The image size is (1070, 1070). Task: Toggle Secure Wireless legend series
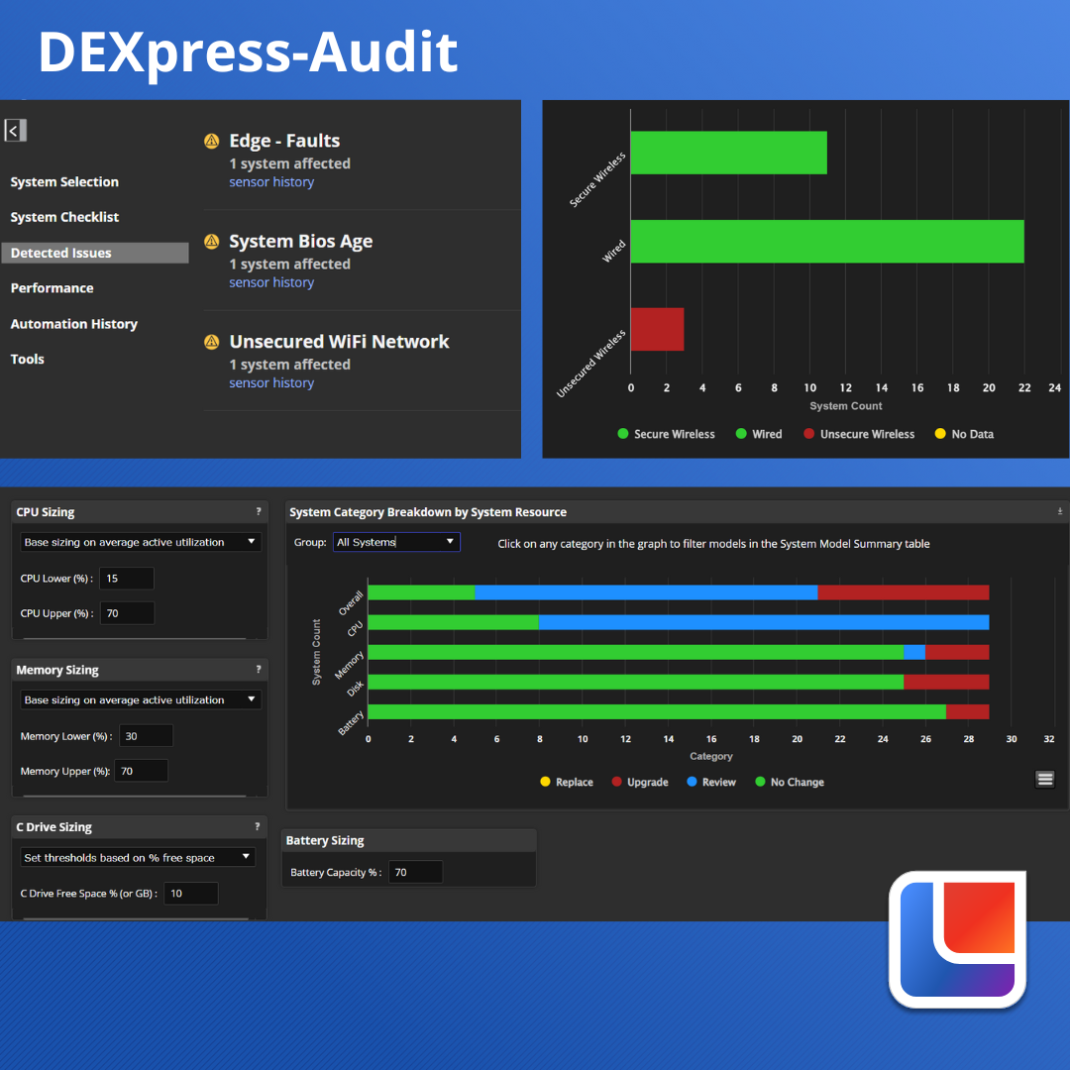(666, 434)
